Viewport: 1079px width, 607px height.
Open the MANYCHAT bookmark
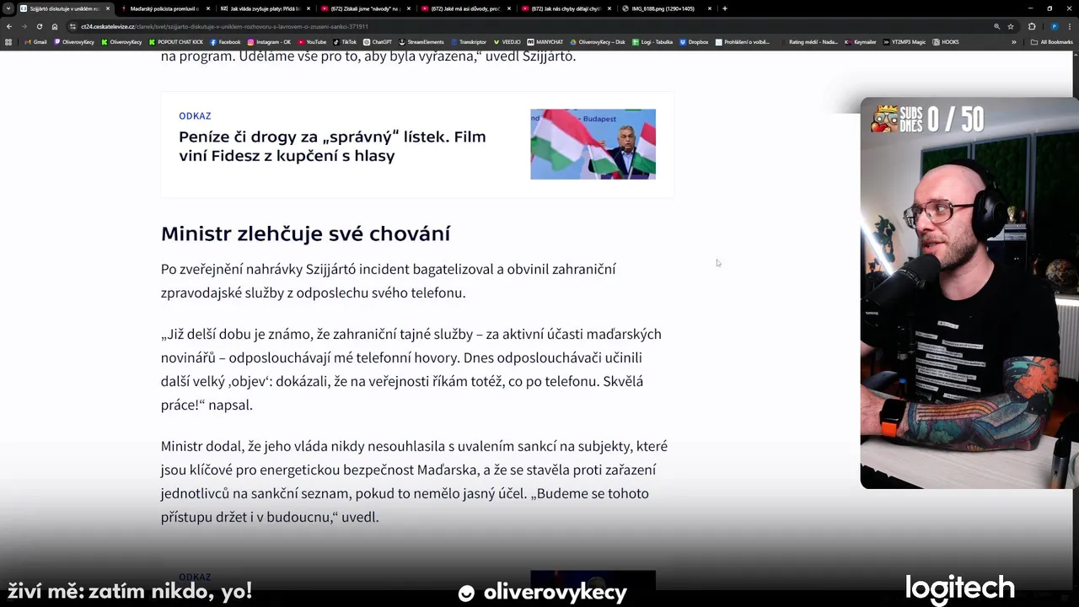pos(545,41)
